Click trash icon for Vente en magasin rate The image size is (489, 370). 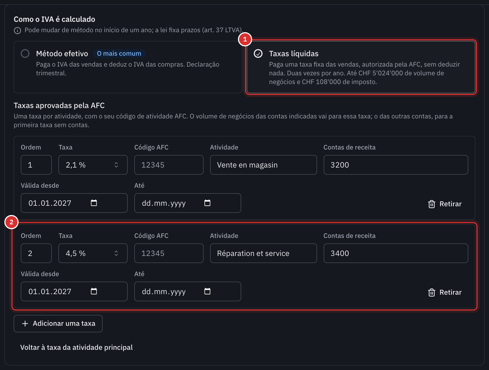click(x=432, y=204)
